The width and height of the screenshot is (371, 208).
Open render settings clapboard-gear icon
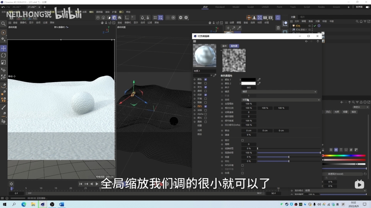[x=271, y=17]
